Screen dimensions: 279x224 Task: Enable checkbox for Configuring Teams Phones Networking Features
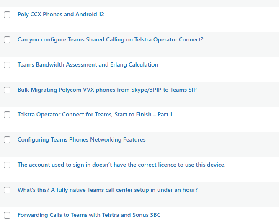7,140
